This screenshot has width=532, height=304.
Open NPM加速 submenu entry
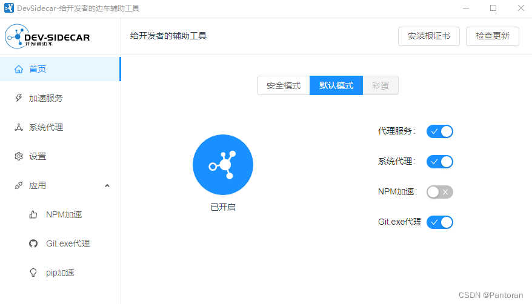point(60,214)
